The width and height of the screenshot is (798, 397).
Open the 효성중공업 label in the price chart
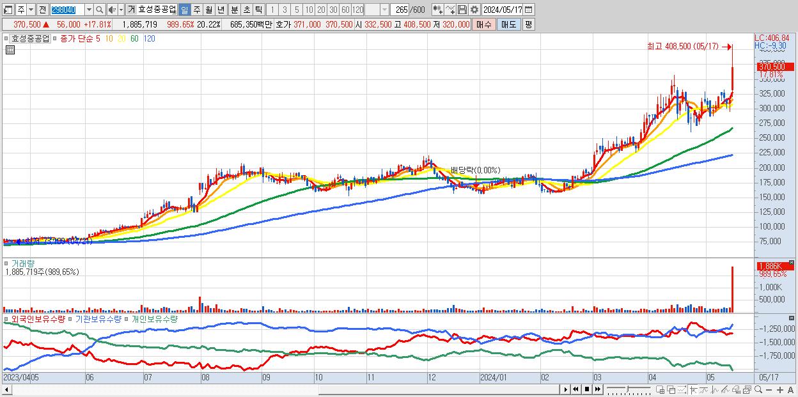click(x=30, y=38)
